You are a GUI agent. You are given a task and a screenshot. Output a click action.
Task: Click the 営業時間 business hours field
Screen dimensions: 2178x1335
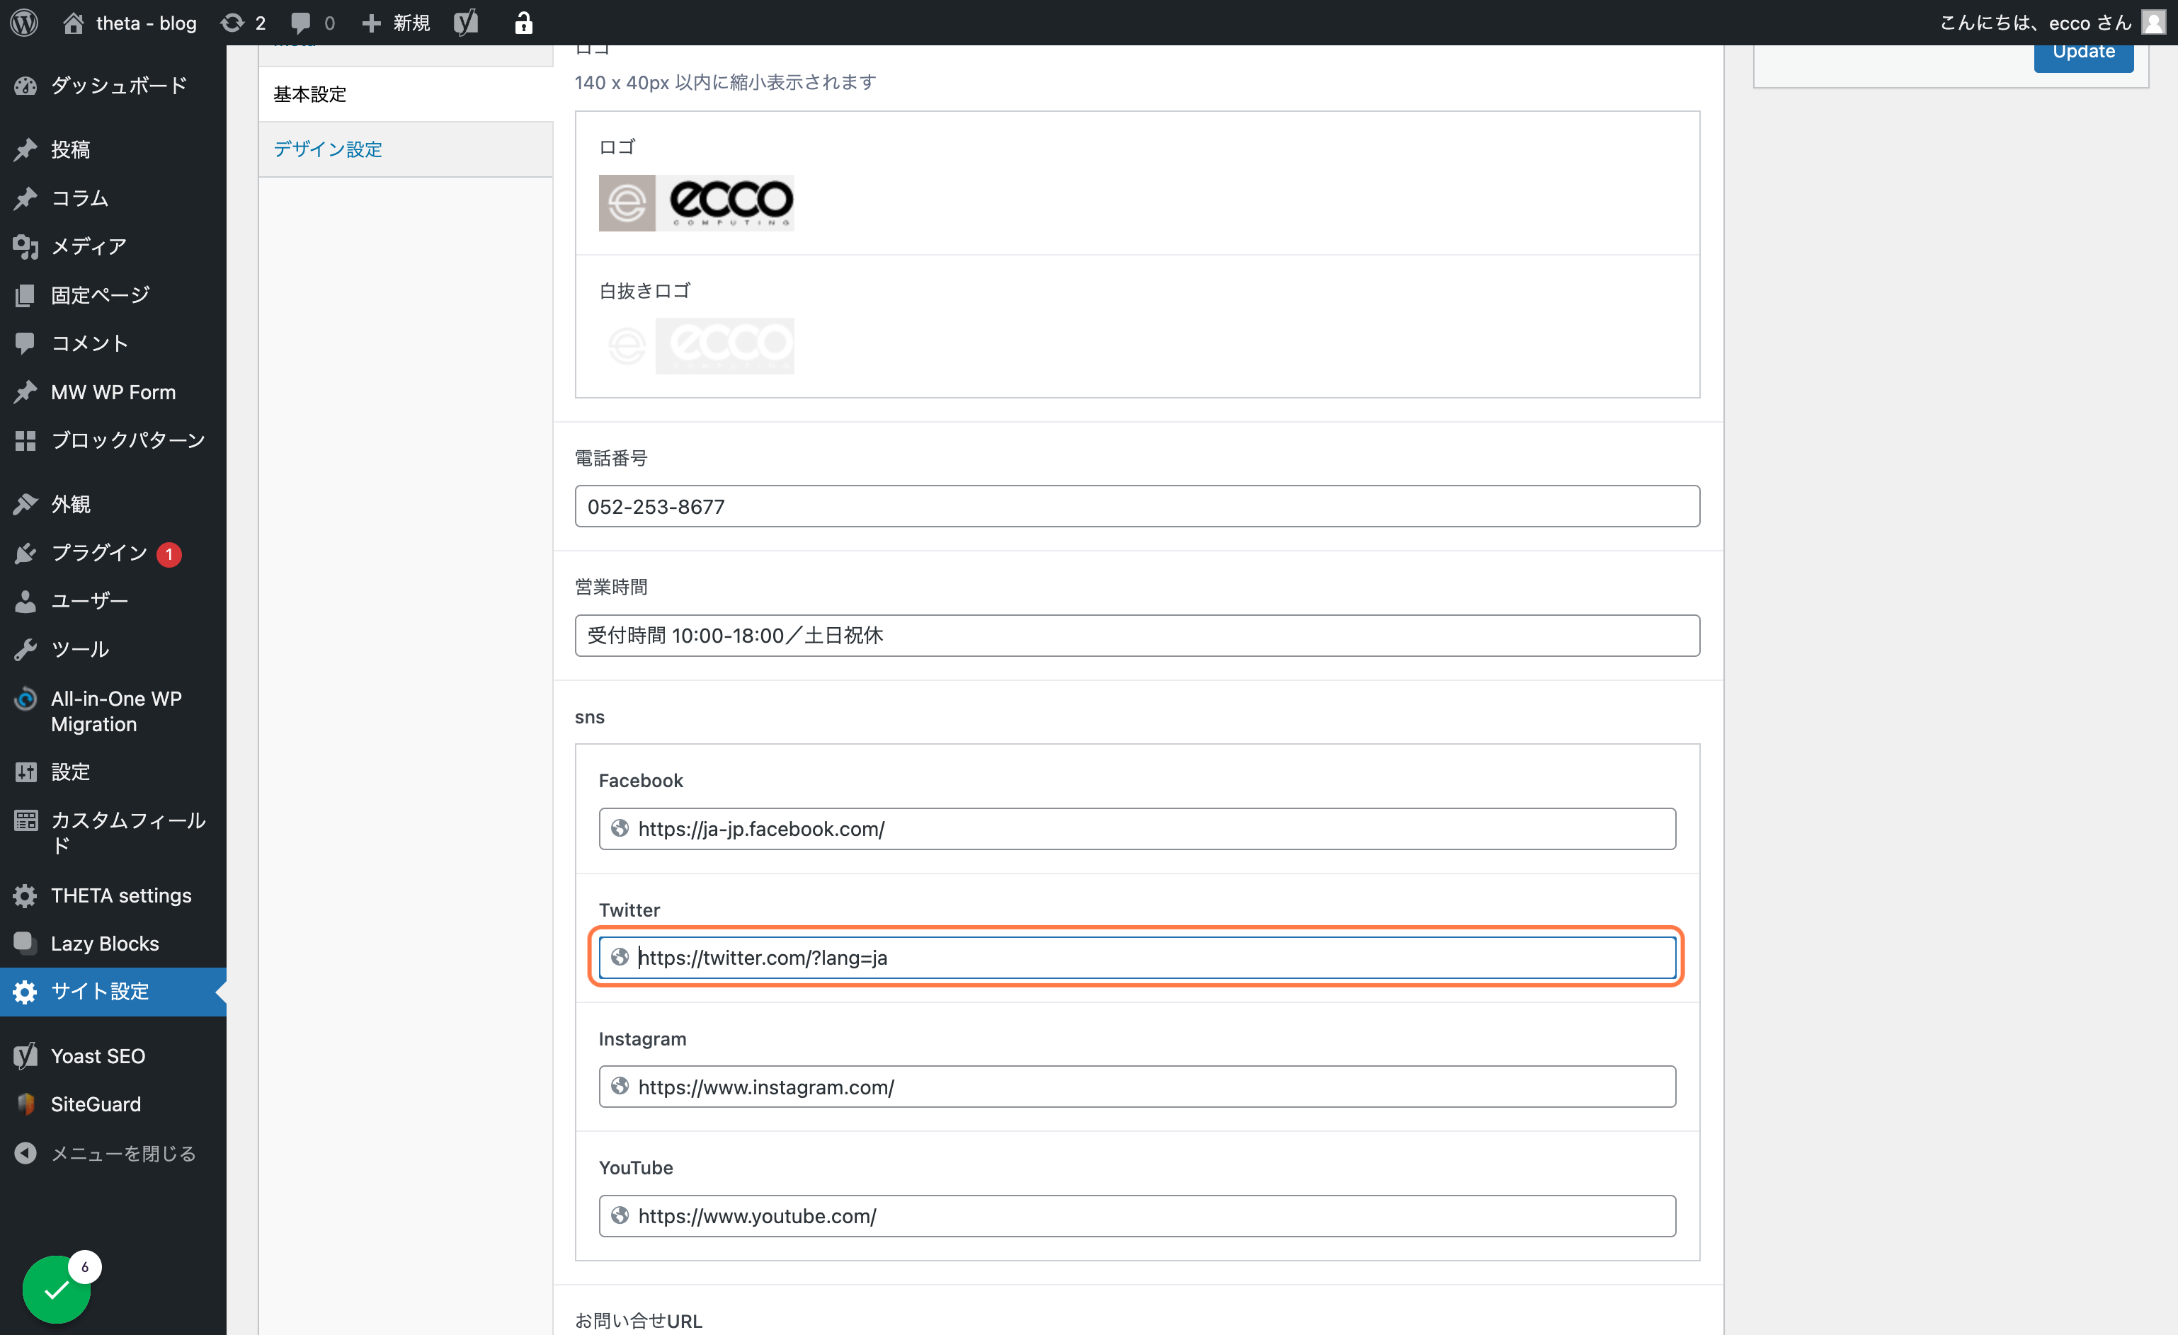(1136, 635)
